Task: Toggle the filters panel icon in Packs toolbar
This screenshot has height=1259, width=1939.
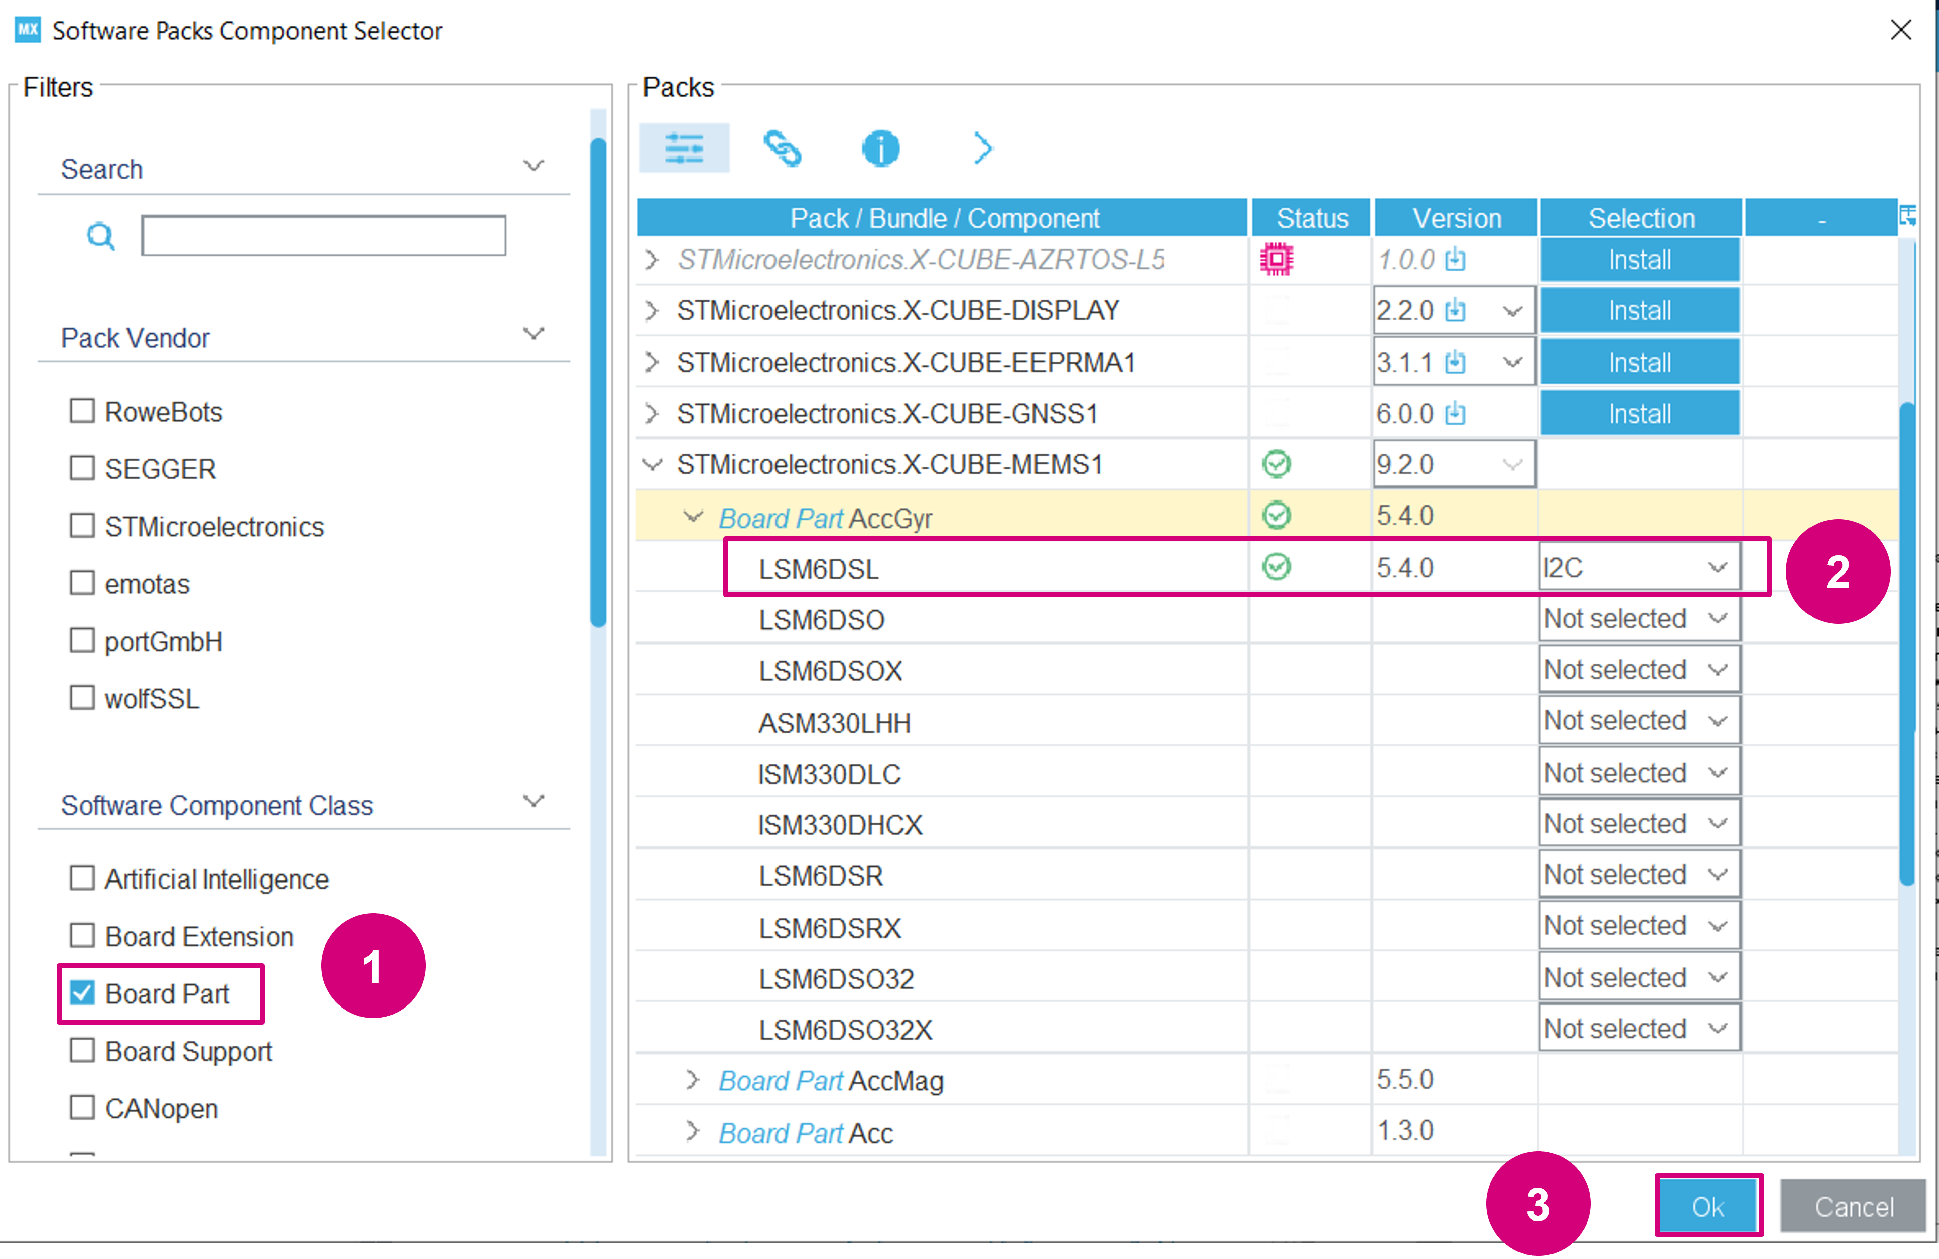Action: [x=684, y=148]
